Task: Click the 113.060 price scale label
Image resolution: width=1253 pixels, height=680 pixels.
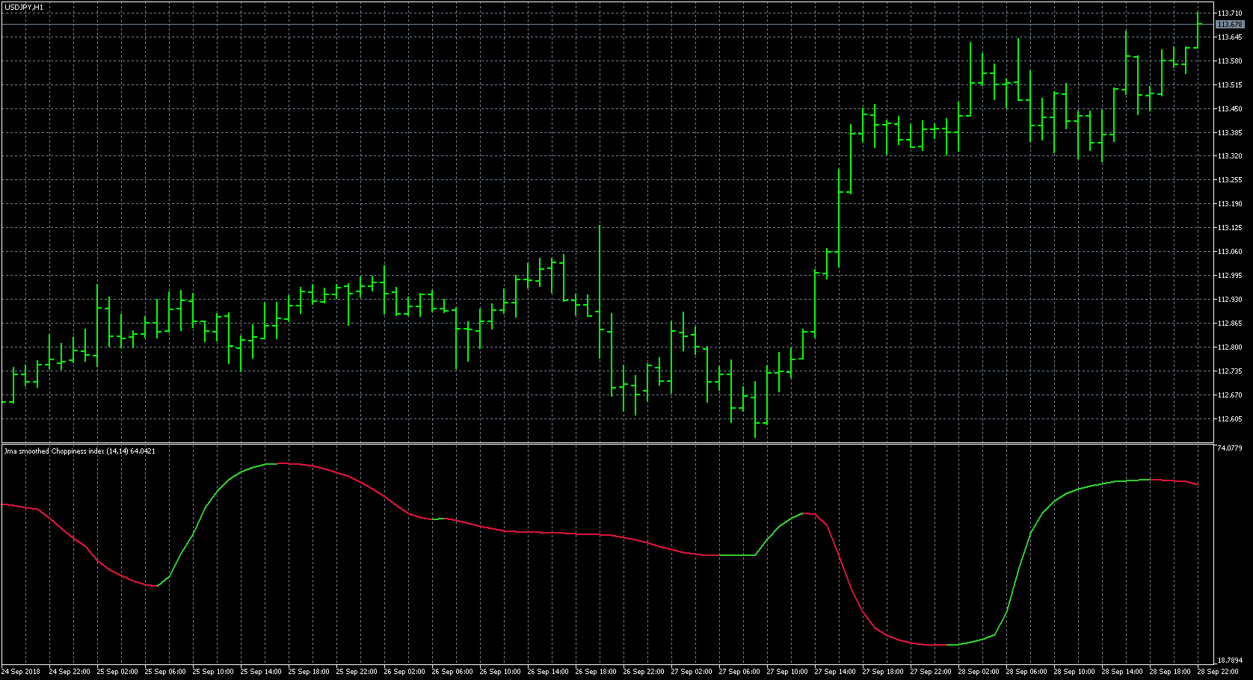Action: [x=1230, y=252]
